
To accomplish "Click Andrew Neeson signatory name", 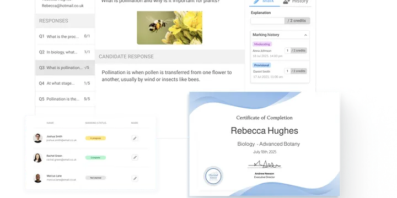I will pyautogui.click(x=264, y=173).
